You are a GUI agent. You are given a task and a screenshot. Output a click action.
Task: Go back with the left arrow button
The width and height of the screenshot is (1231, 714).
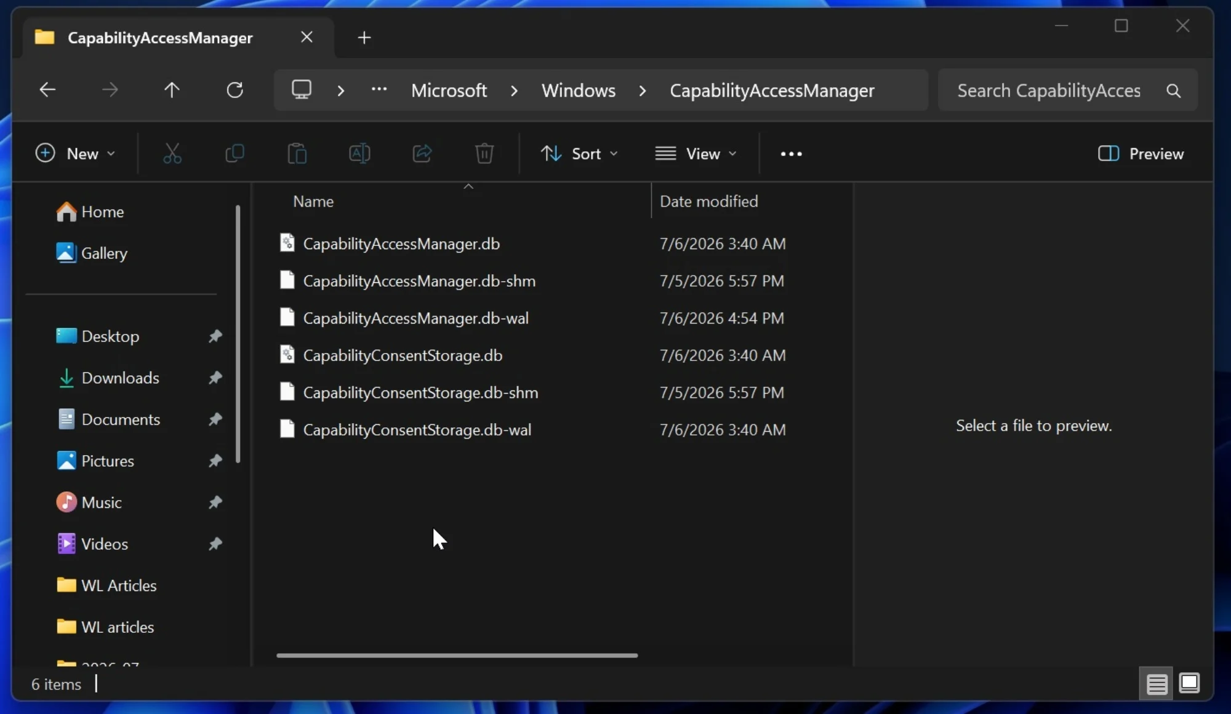(47, 90)
